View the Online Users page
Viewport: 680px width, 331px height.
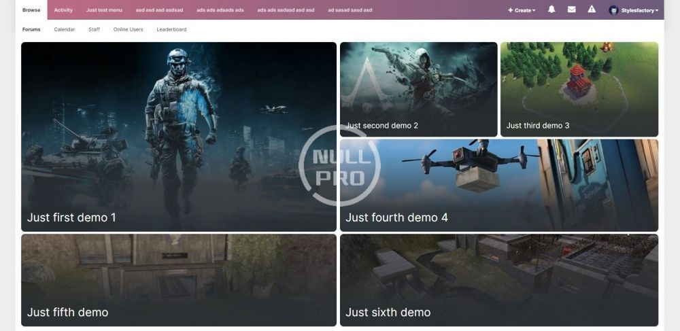point(128,29)
